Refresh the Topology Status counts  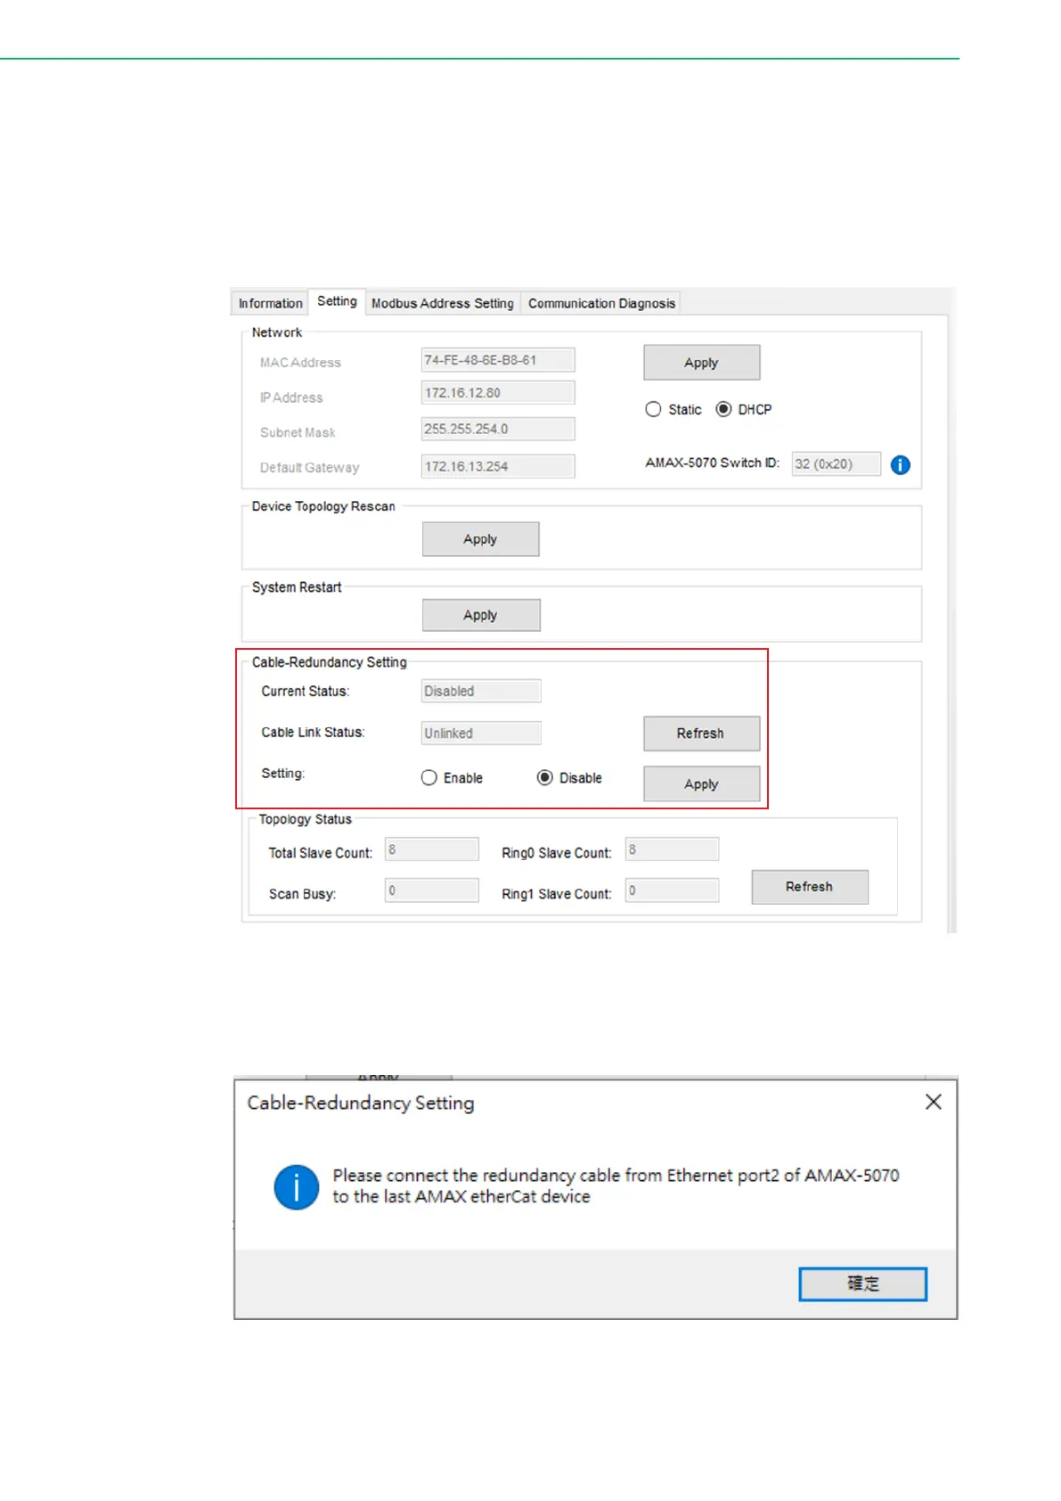coord(809,887)
